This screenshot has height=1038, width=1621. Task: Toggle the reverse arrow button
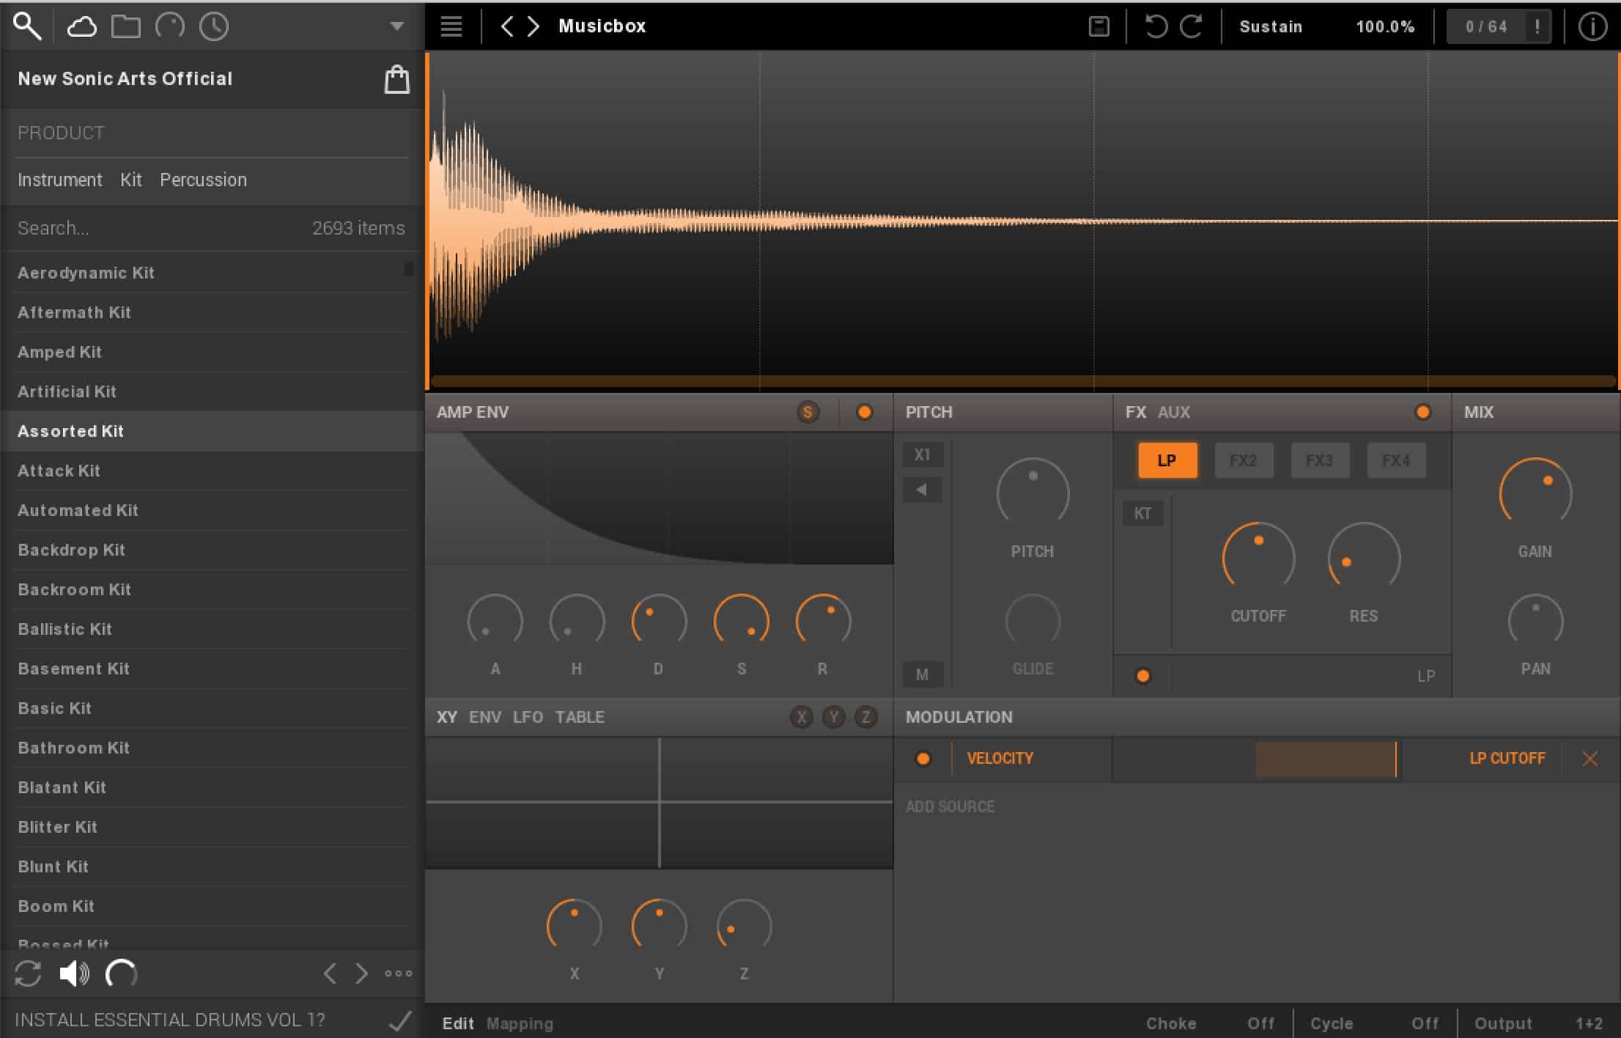[922, 489]
